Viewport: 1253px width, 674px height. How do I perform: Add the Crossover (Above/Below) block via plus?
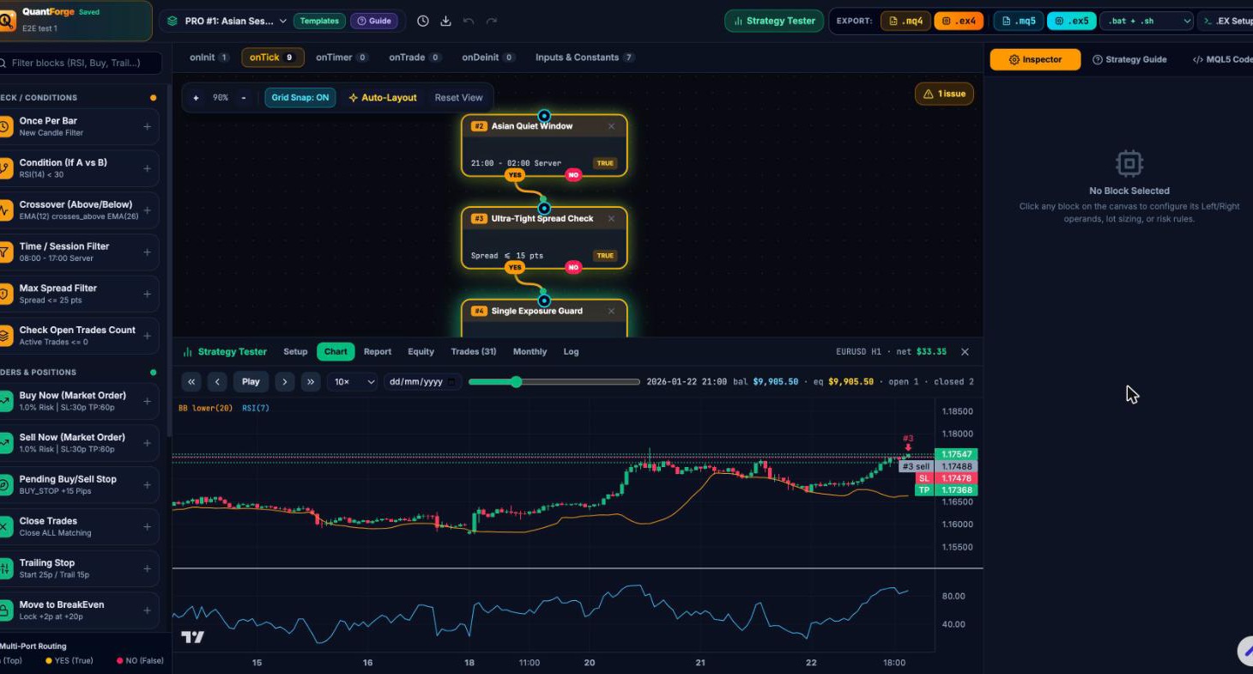point(147,210)
